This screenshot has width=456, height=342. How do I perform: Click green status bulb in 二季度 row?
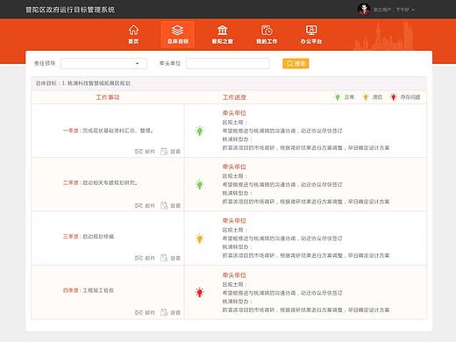[200, 184]
